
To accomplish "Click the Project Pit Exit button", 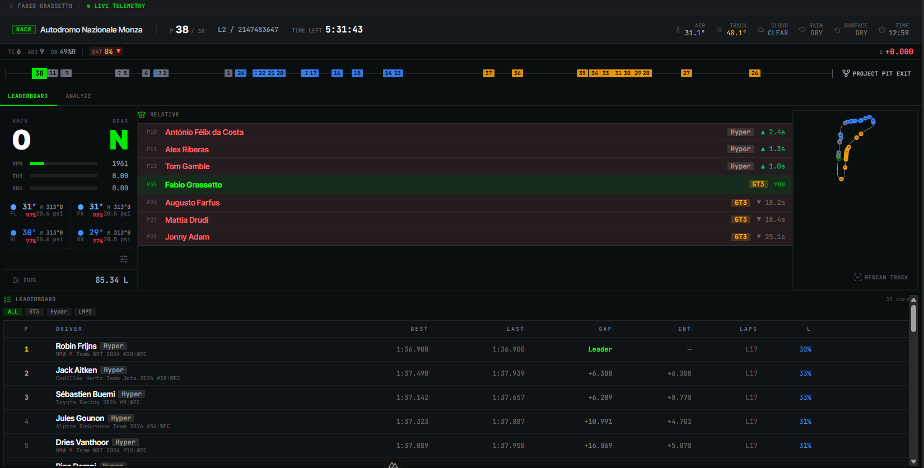I will point(876,73).
